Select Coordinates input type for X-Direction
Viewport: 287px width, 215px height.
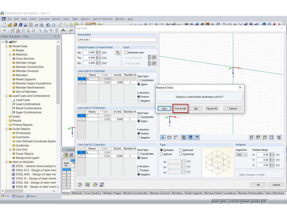pos(139,80)
